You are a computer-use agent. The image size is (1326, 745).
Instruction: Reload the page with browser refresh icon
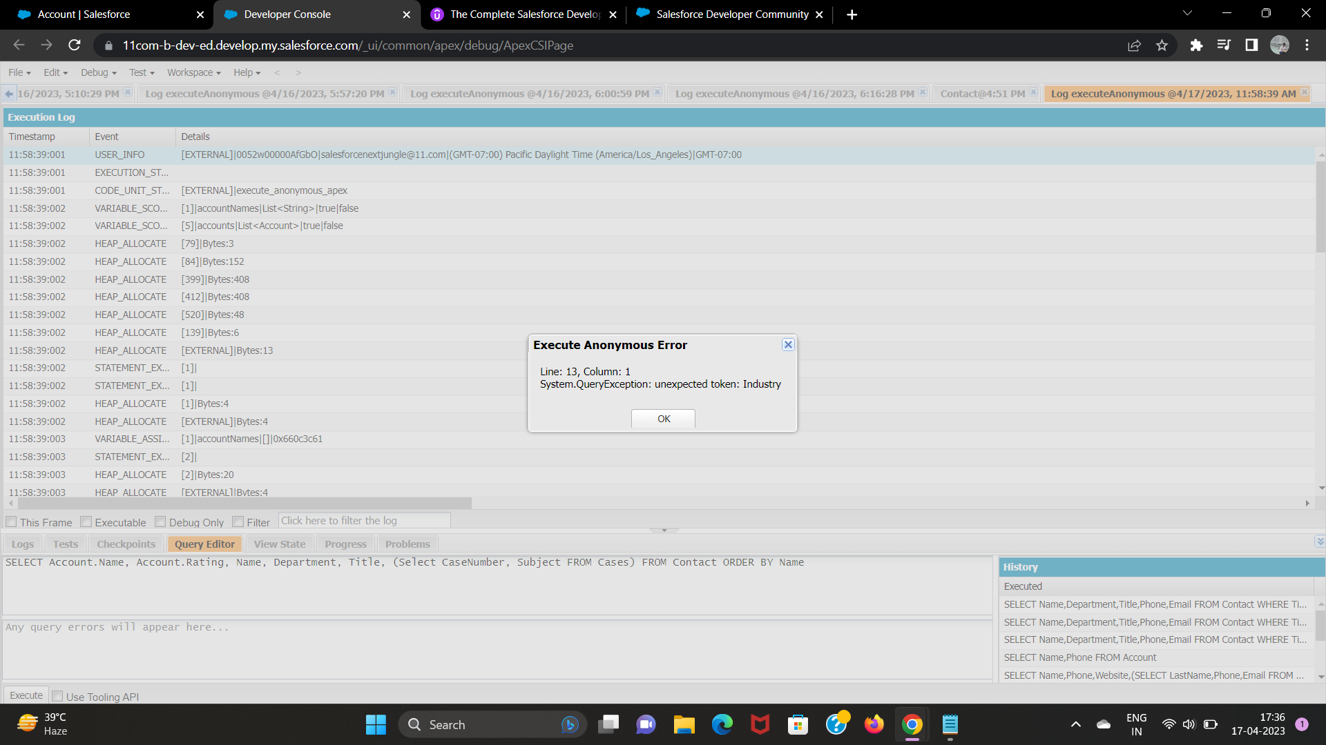pyautogui.click(x=75, y=46)
